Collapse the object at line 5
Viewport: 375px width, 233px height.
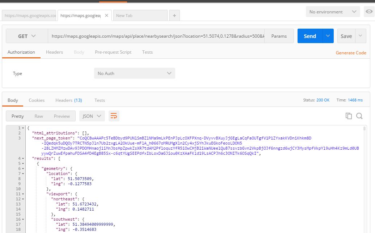click(x=23, y=163)
